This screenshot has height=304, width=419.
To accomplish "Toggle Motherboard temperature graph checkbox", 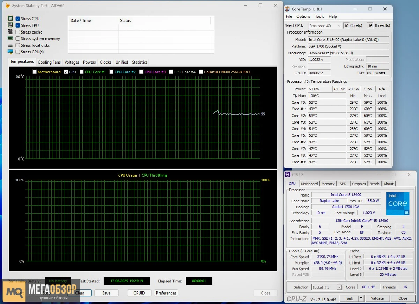I will [x=35, y=72].
